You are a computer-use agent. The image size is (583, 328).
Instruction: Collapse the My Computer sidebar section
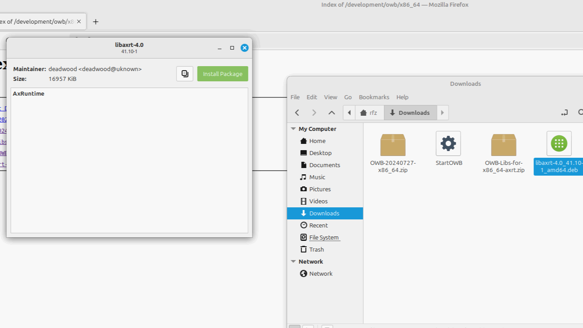coord(294,129)
